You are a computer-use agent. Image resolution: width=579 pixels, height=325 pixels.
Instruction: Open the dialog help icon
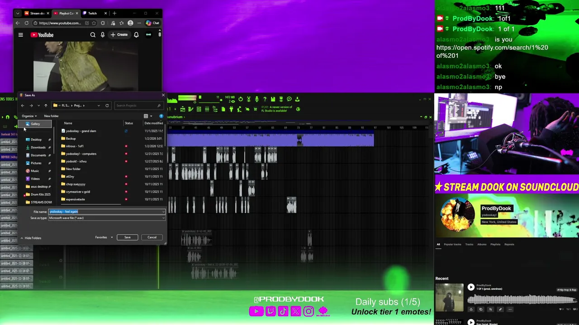coord(161,116)
